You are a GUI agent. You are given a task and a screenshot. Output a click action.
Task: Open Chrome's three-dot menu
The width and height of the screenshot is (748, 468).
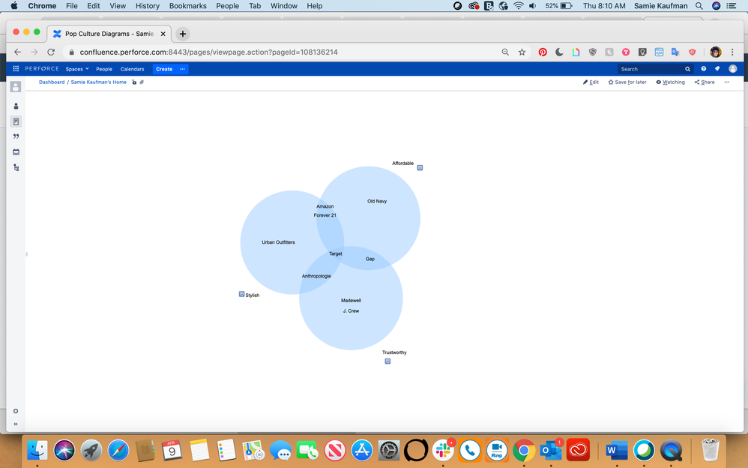tap(732, 52)
